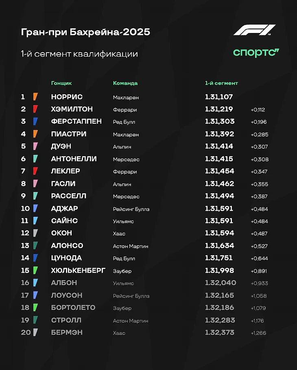Click Norris's orange McLaren team flag
Screen dimensions: 297x370
click(35, 97)
